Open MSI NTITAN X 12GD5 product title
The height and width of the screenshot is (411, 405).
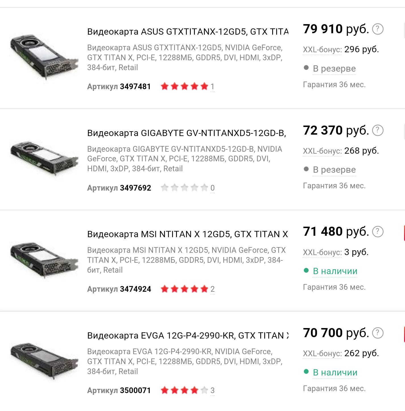pos(187,234)
